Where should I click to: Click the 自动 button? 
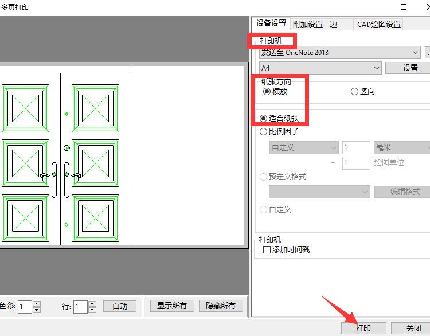point(120,306)
